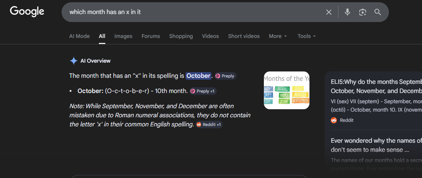Click the highlighted word October
This screenshot has height=178, width=422.
(198, 76)
